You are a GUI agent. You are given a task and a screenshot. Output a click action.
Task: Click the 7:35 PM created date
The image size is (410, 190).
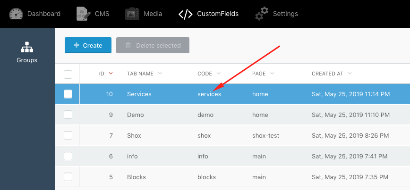pos(350,177)
